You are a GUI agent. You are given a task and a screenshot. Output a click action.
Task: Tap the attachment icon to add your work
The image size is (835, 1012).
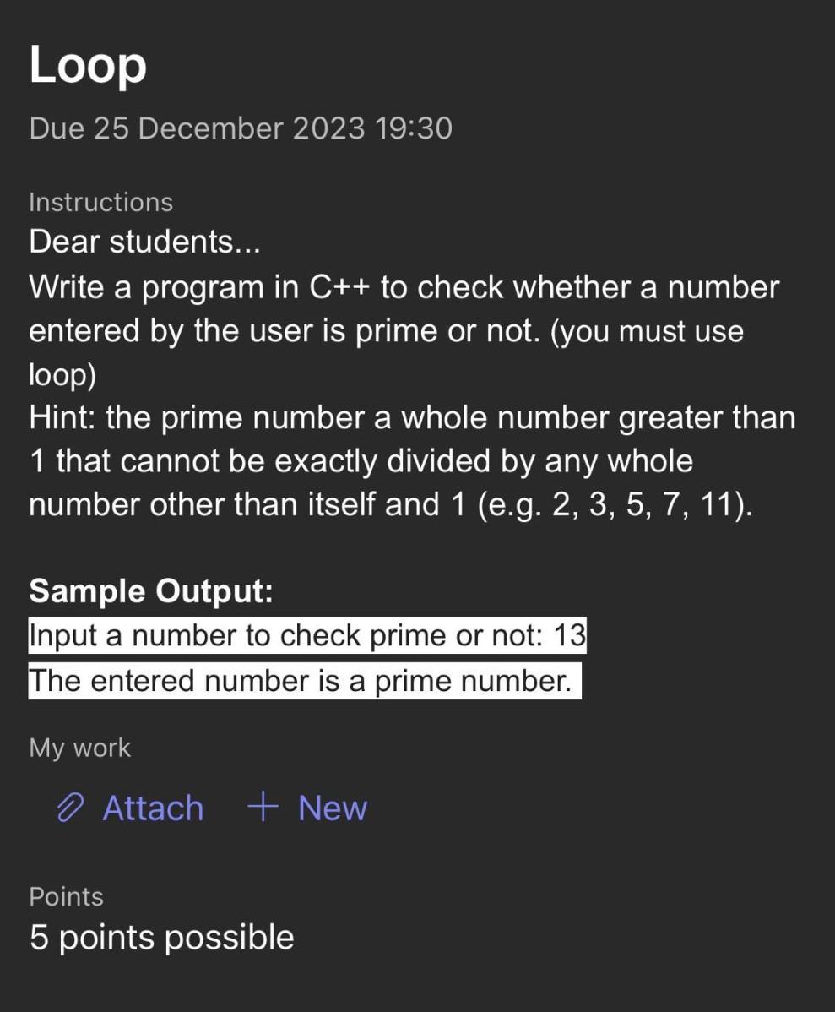tap(73, 808)
